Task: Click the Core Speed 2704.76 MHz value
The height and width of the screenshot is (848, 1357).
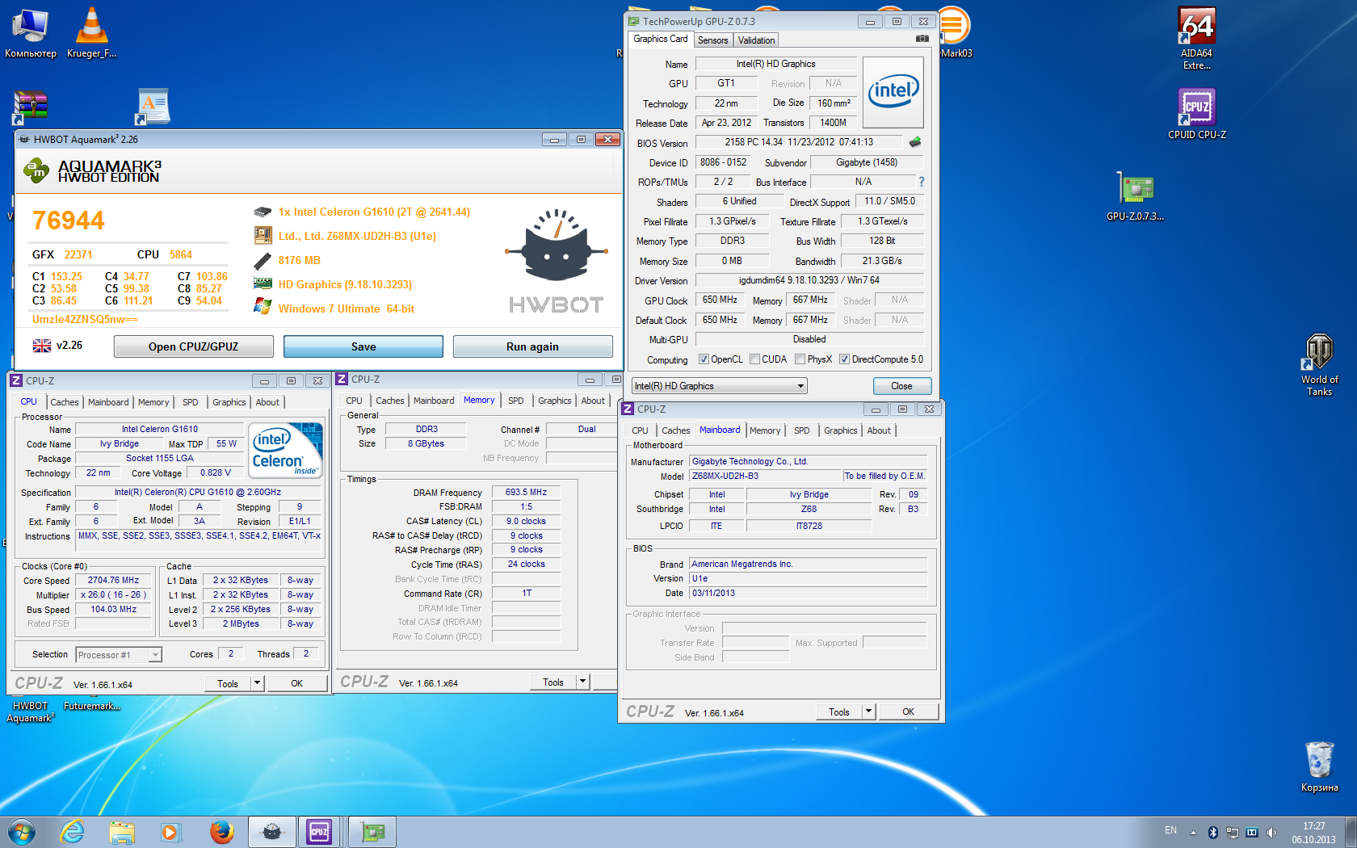Action: (114, 580)
